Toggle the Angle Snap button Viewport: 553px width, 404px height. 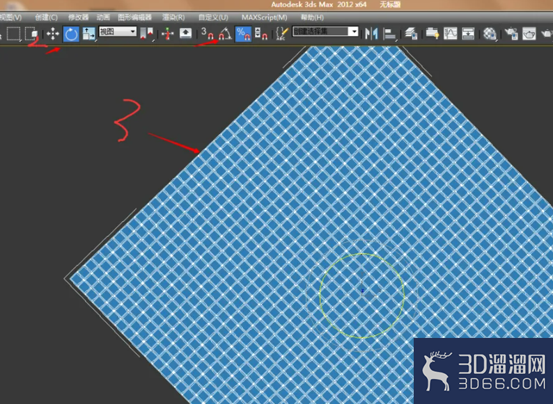pyautogui.click(x=225, y=34)
